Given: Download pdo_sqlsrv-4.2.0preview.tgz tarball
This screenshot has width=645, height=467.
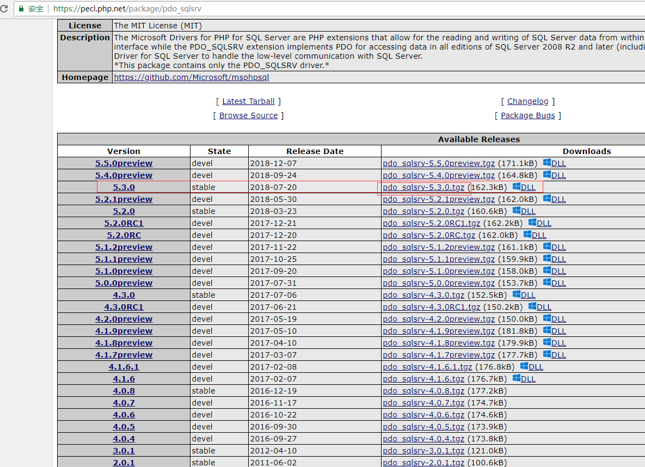Looking at the screenshot, I should [x=439, y=318].
